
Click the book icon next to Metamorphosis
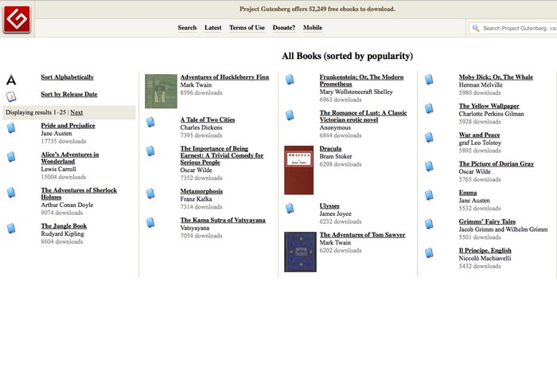point(150,194)
